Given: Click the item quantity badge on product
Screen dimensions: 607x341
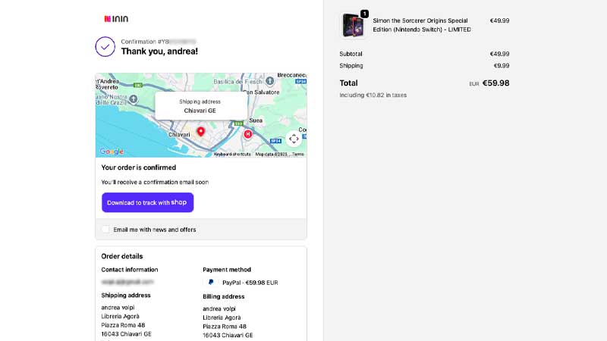Looking at the screenshot, I should pos(364,14).
